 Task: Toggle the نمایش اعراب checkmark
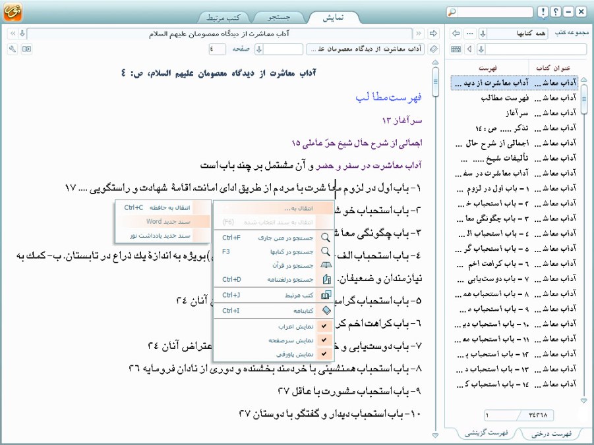324,327
